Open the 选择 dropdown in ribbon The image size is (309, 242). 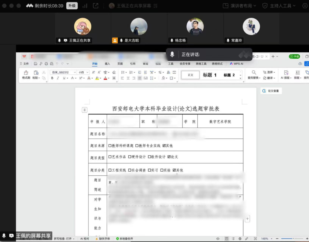click(269, 72)
